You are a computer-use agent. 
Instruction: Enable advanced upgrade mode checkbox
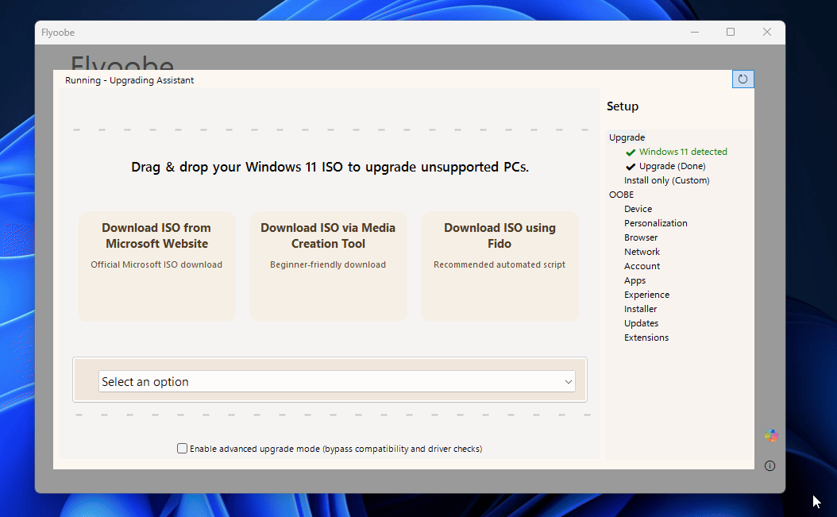[x=182, y=449]
